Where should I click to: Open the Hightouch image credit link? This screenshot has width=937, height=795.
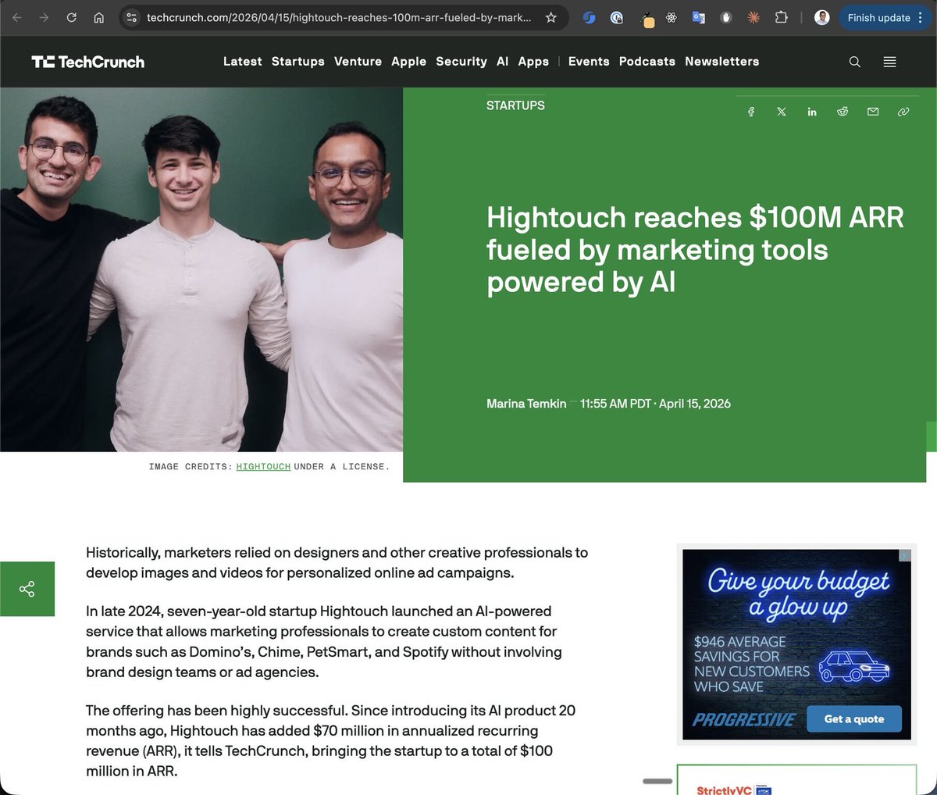(x=263, y=466)
